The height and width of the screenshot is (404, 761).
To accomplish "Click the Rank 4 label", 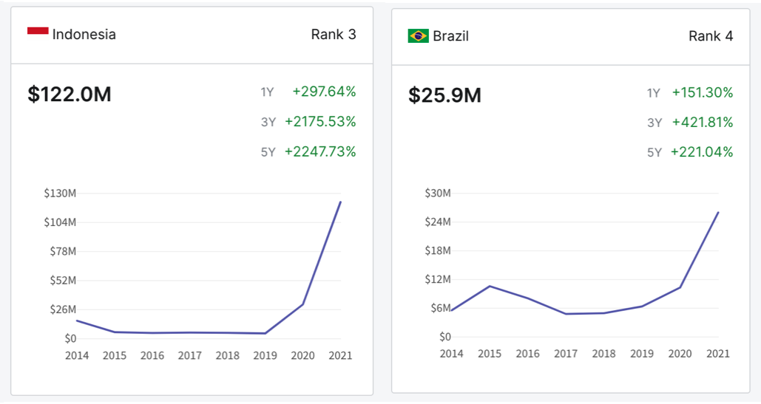I will (x=711, y=35).
